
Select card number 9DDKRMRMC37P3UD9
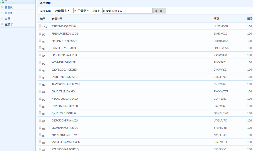(x=65, y=128)
